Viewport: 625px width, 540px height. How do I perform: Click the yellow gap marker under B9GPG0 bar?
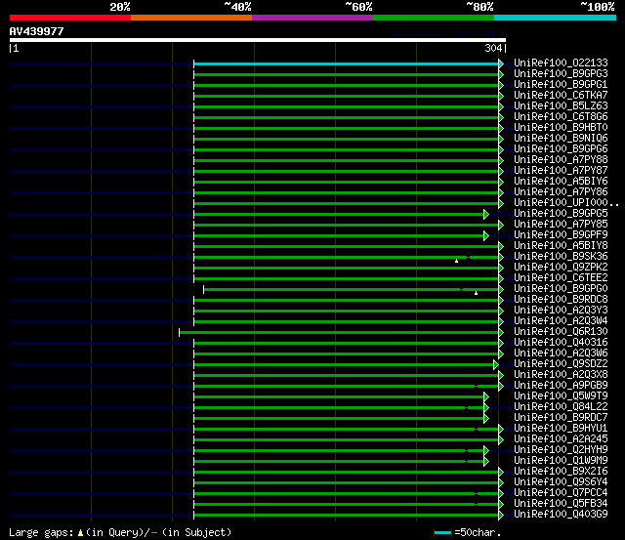476,293
